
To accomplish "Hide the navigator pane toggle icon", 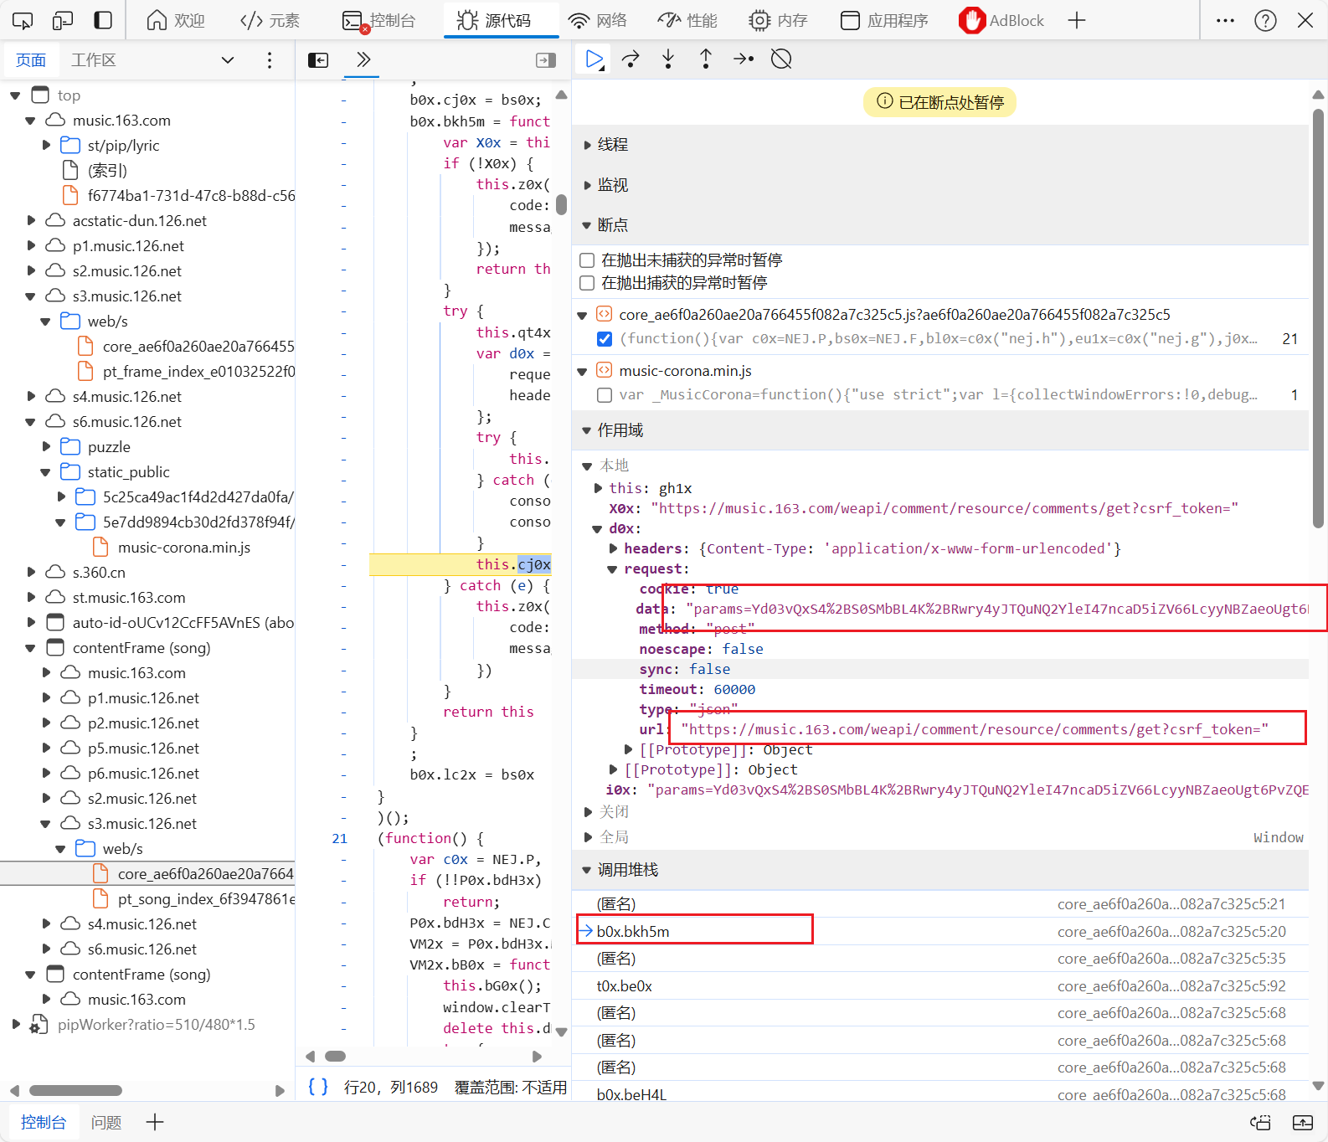I will coord(318,60).
